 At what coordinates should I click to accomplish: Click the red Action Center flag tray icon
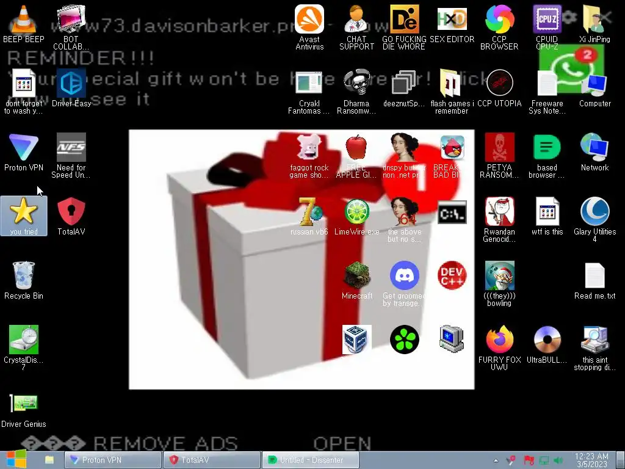point(529,460)
